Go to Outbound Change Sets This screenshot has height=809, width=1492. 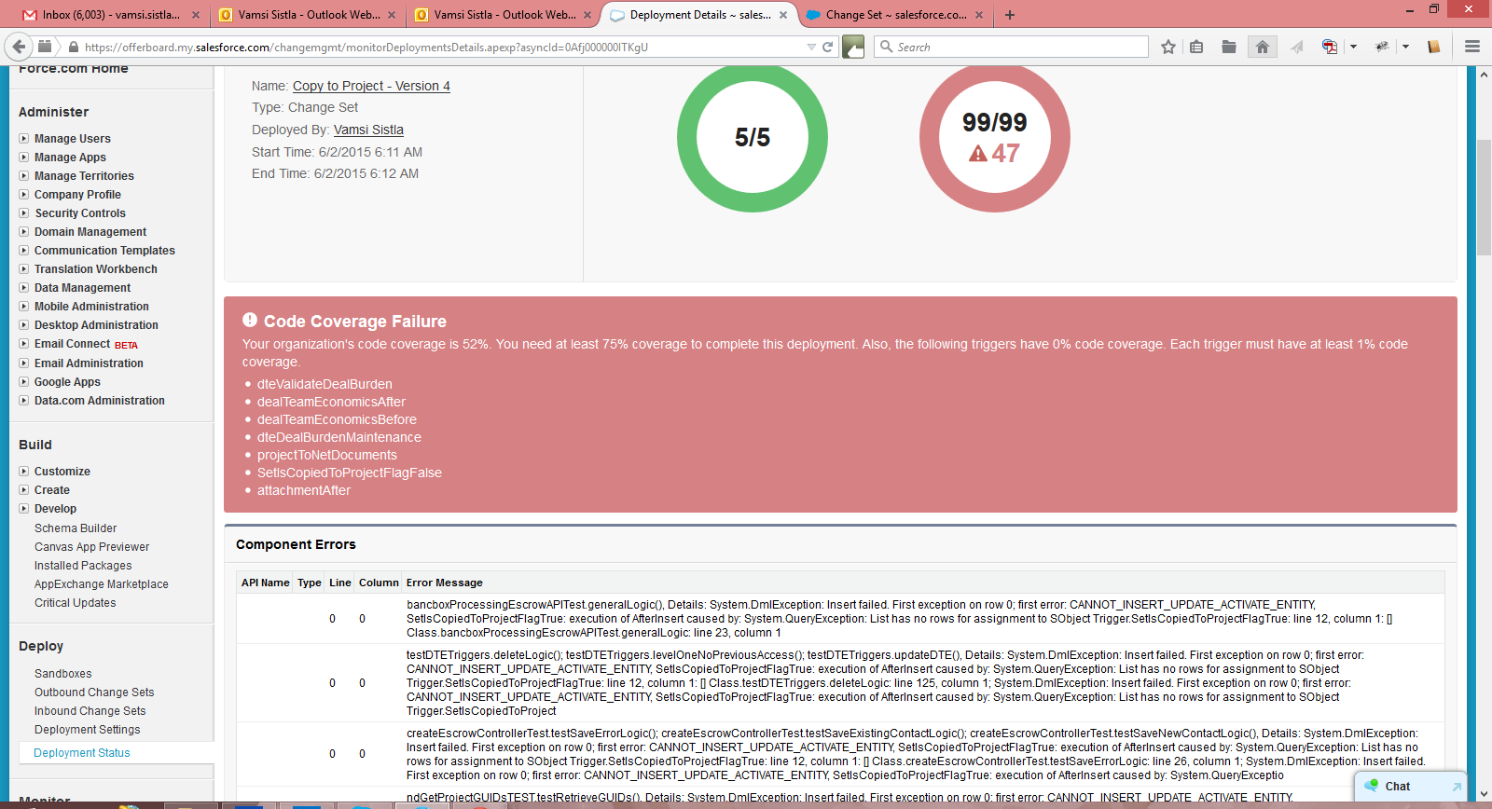coord(94,692)
